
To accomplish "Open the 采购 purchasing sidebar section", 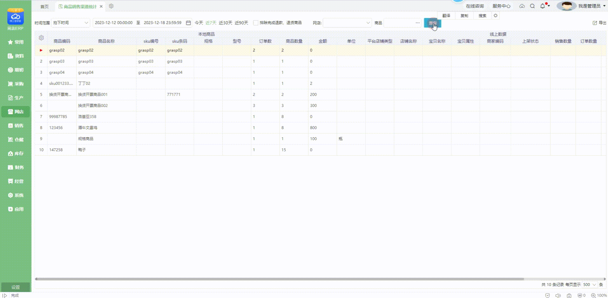I will (x=16, y=84).
